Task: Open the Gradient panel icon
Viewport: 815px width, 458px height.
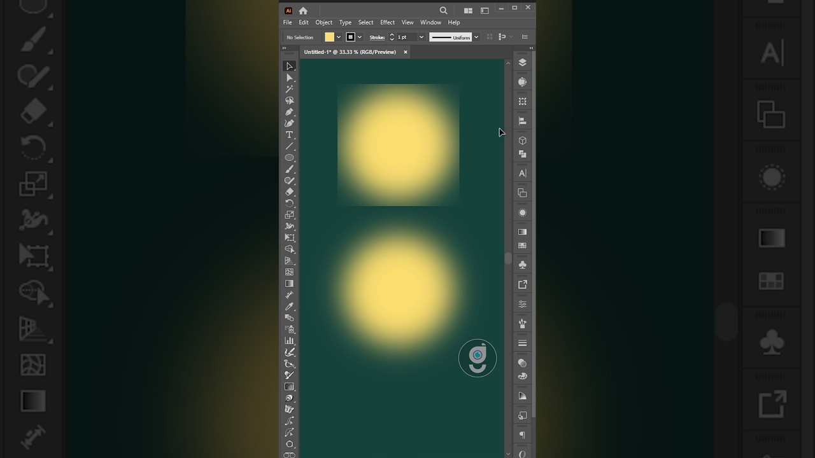Action: point(522,232)
